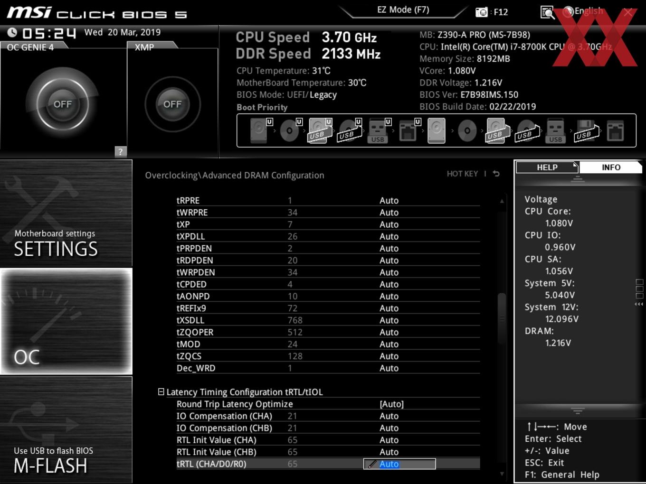Open the XMP tab label
646x484 pixels.
point(144,47)
